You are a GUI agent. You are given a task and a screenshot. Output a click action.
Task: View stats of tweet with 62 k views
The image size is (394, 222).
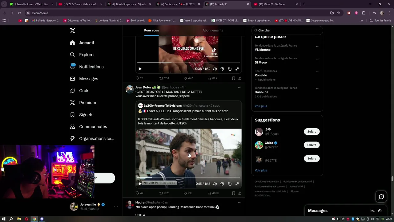click(213, 78)
